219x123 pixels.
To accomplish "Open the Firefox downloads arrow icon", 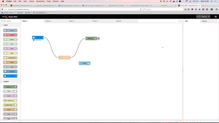I will pyautogui.click(x=196, y=9).
